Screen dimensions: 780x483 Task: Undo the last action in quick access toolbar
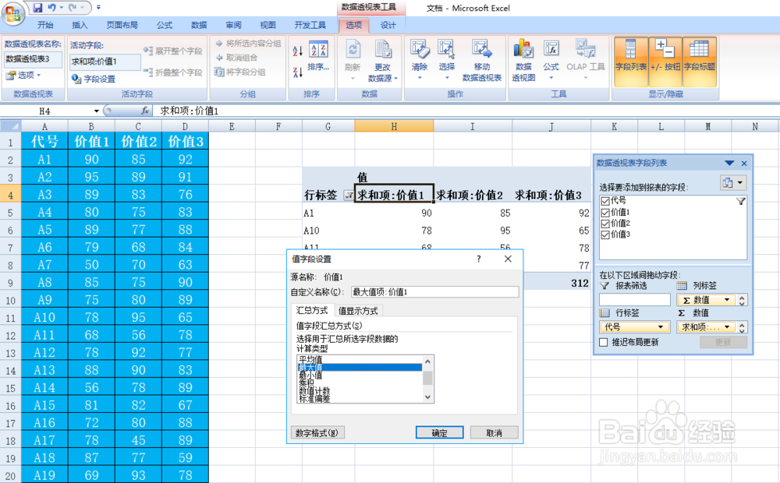point(51,8)
